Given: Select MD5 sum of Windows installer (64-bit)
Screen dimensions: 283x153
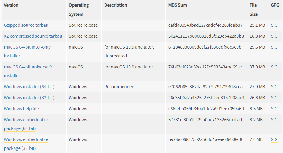Looking at the screenshot, I should [x=205, y=87].
